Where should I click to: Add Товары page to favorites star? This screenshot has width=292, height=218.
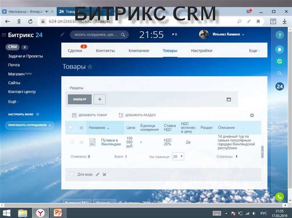[90, 66]
